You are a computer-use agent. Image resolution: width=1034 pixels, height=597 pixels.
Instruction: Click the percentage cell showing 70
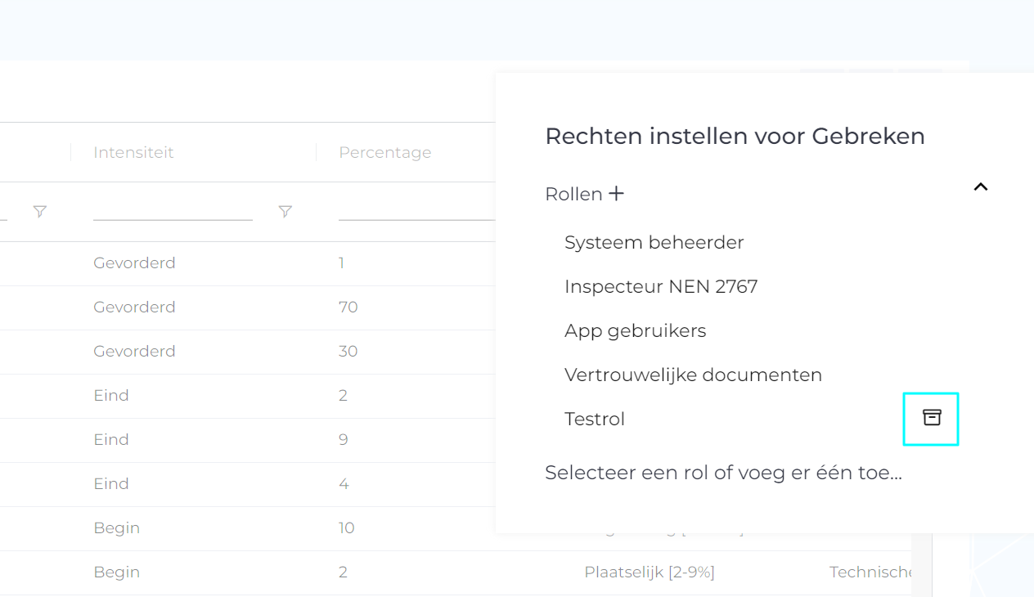pos(348,307)
